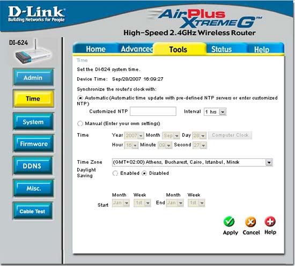Open the Minute dropdown
Viewport: 295px width, 266px height.
click(x=165, y=145)
